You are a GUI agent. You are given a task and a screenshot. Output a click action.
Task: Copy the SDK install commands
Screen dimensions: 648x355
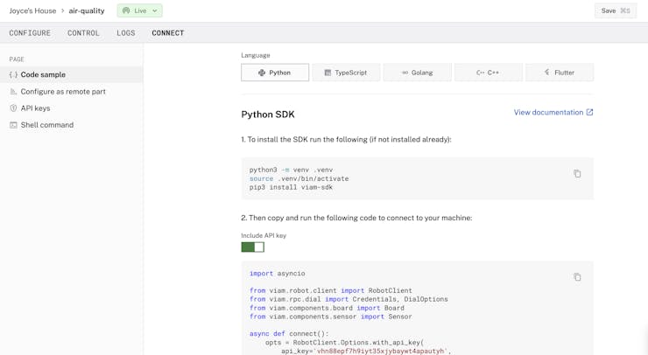[577, 174]
